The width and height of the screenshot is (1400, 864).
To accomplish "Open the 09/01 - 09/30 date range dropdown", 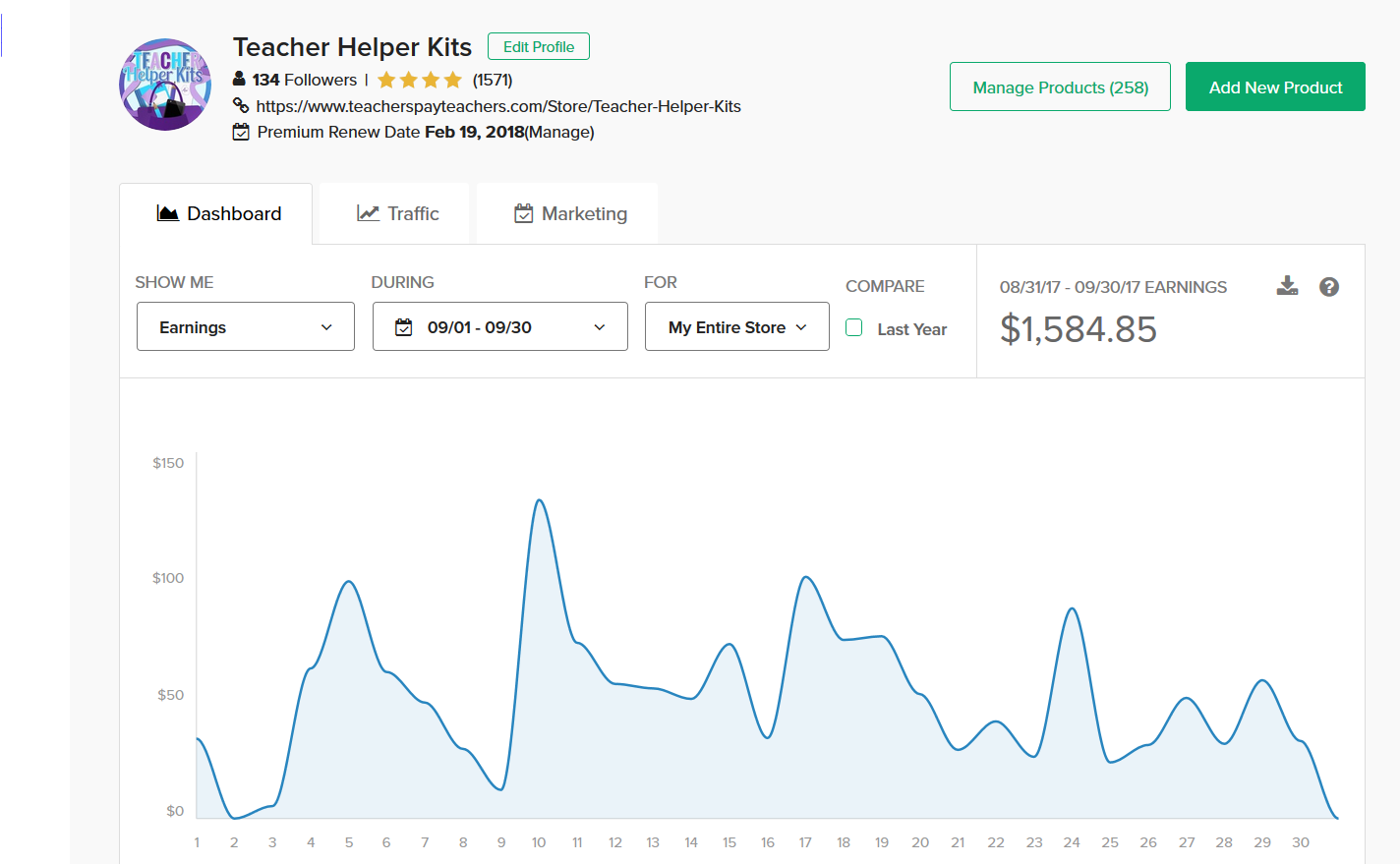I will pyautogui.click(x=500, y=326).
